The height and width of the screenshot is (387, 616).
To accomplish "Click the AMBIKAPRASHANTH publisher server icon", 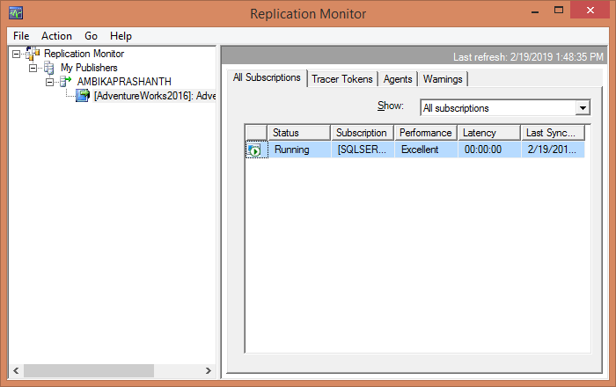I will (x=67, y=82).
